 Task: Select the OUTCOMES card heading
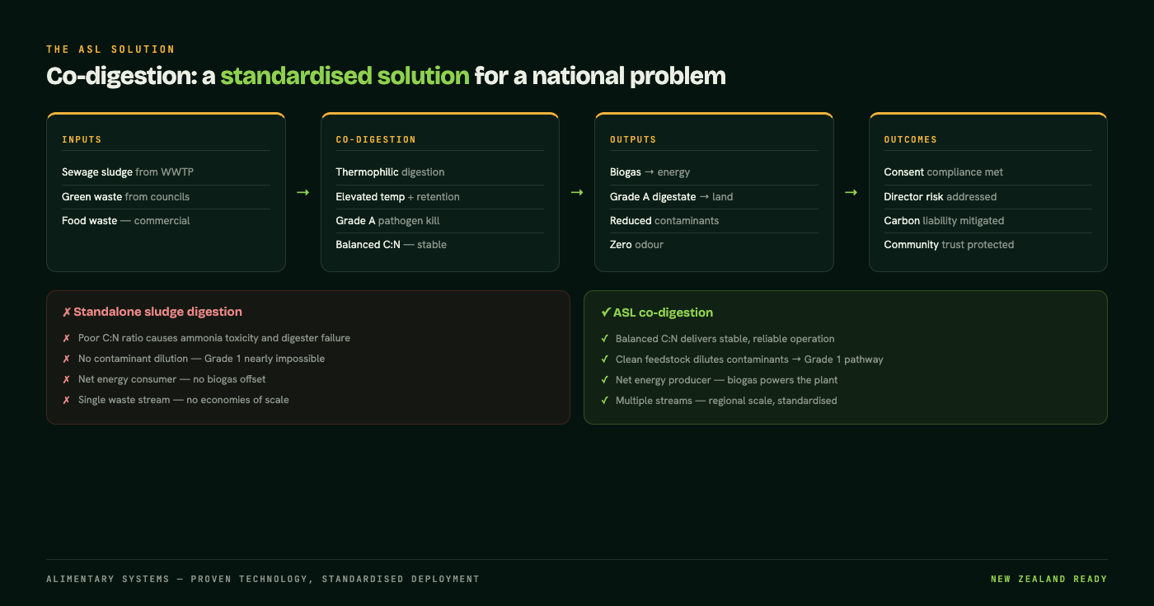click(x=910, y=140)
